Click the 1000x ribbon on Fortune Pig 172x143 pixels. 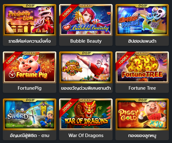click(x=11, y=60)
